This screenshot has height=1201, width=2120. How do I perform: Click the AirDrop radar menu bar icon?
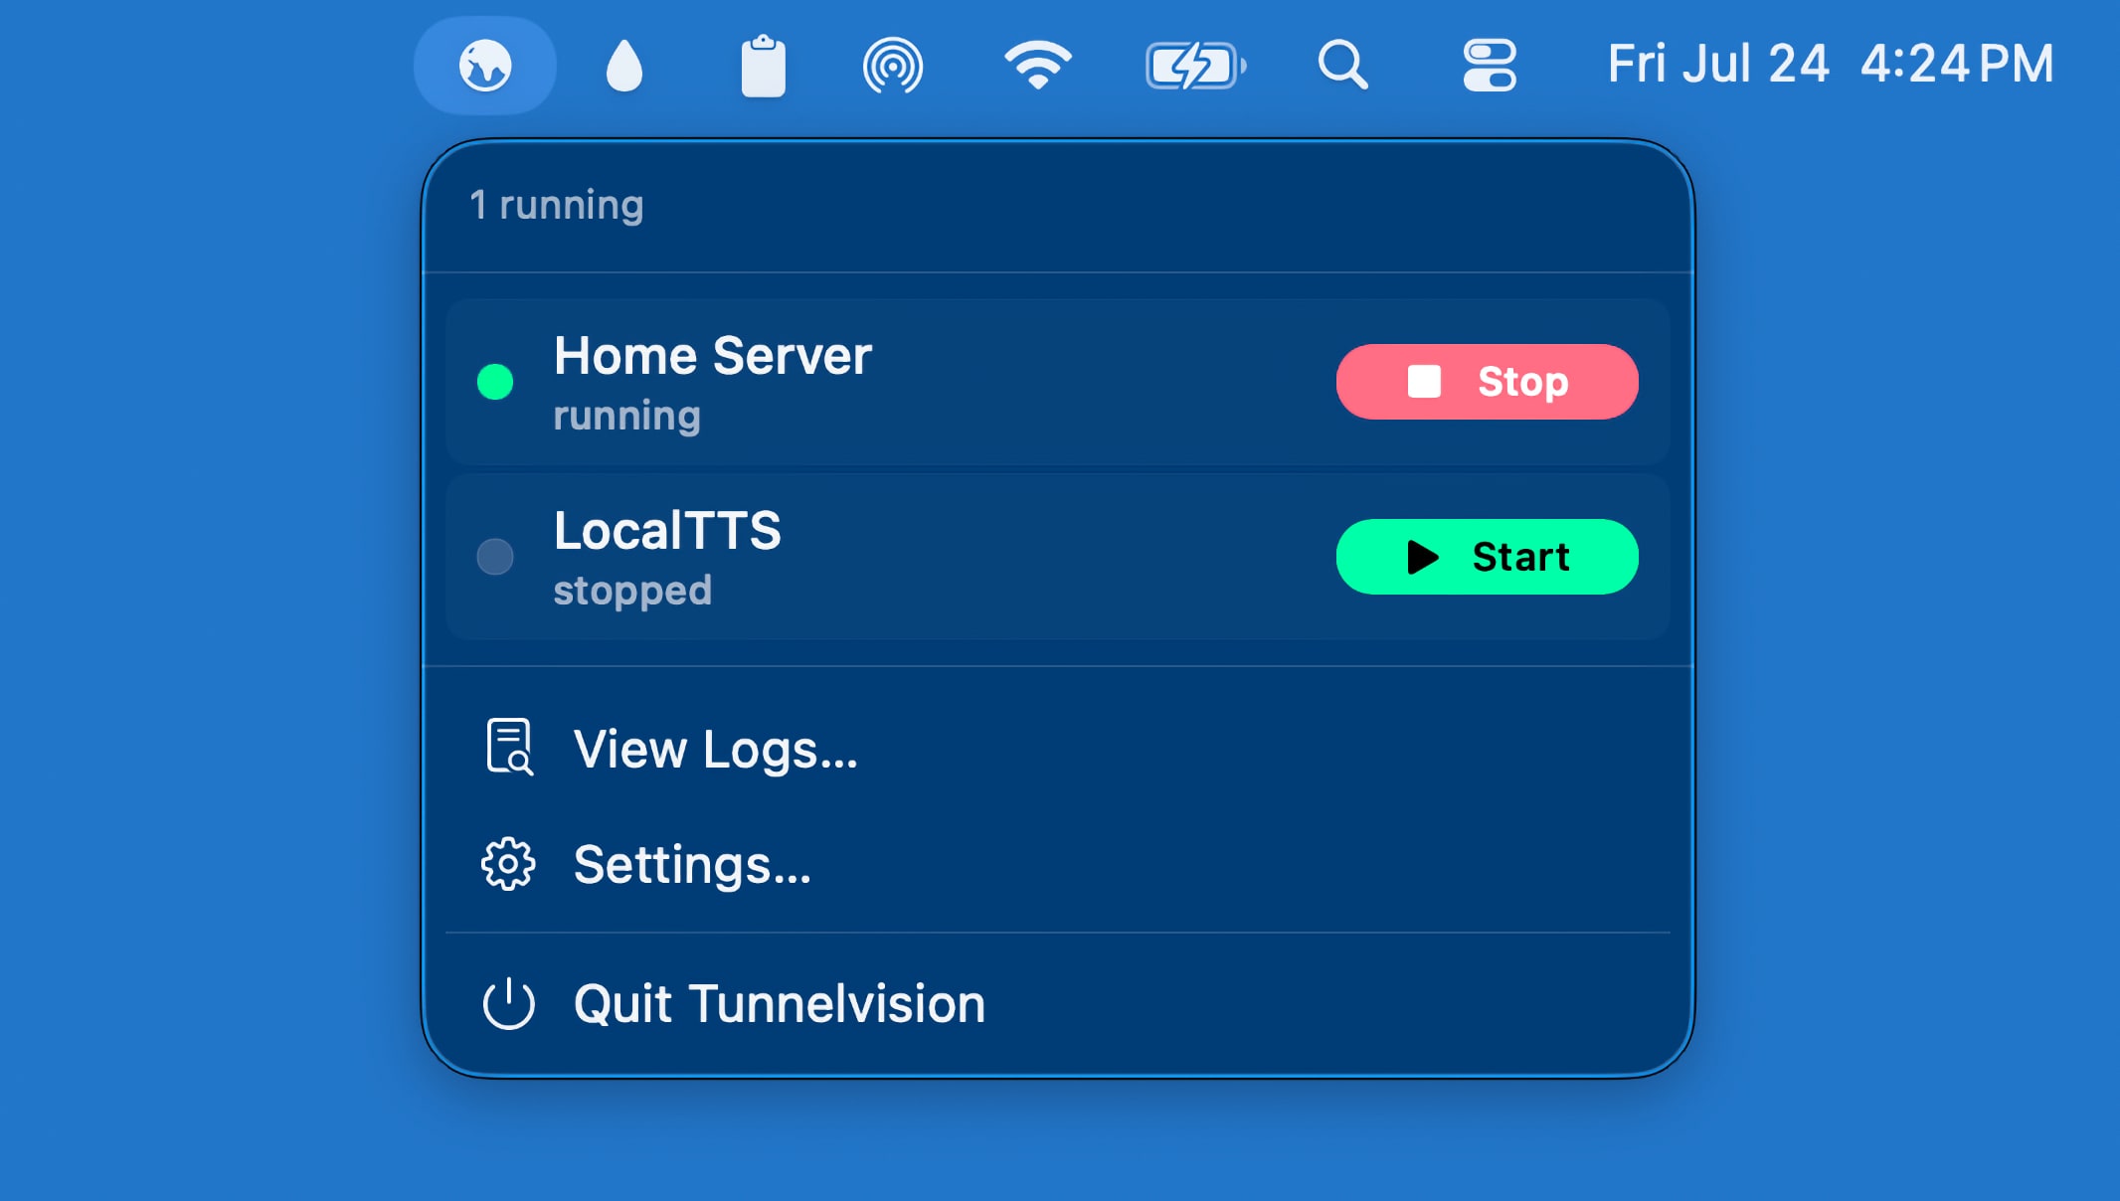893,66
